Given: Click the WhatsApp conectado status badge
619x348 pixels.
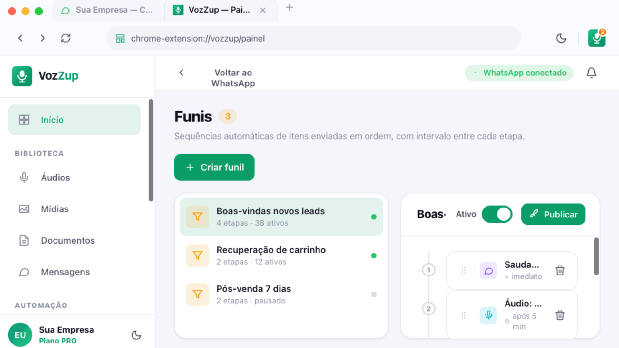Looking at the screenshot, I should point(519,73).
